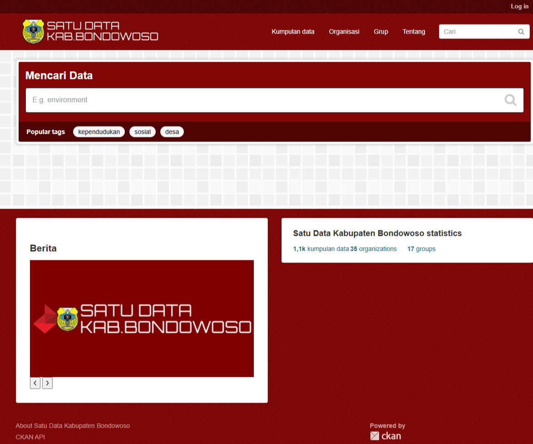Open the 17 groups statistics link

[421, 249]
